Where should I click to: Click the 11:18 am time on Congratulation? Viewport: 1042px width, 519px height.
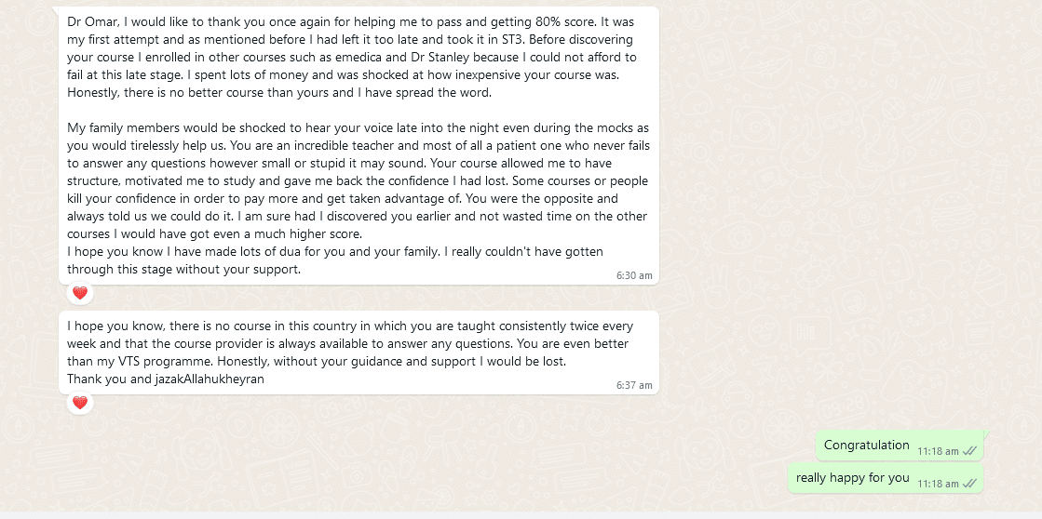tap(938, 451)
